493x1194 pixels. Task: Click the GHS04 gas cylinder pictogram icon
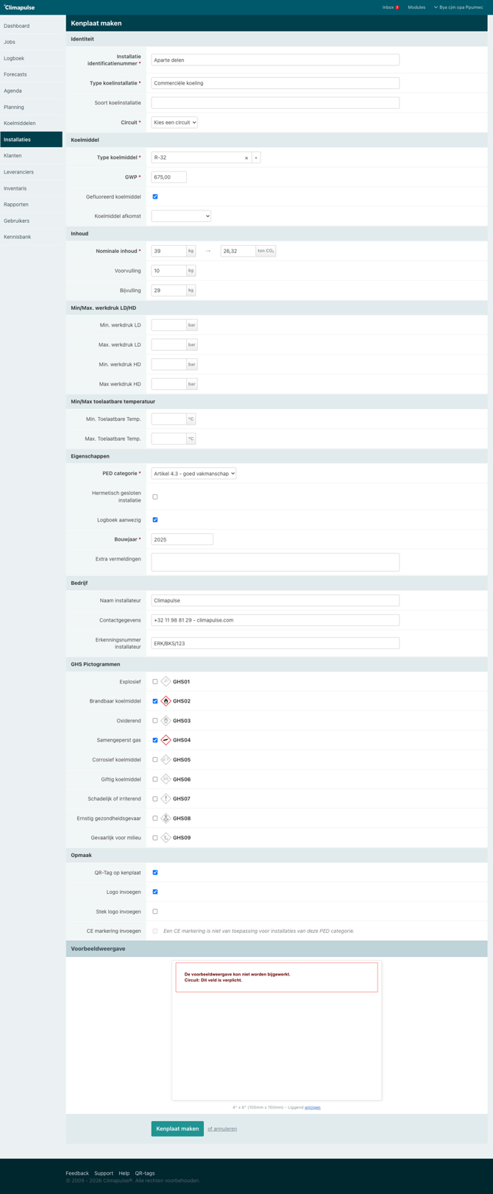(x=166, y=740)
